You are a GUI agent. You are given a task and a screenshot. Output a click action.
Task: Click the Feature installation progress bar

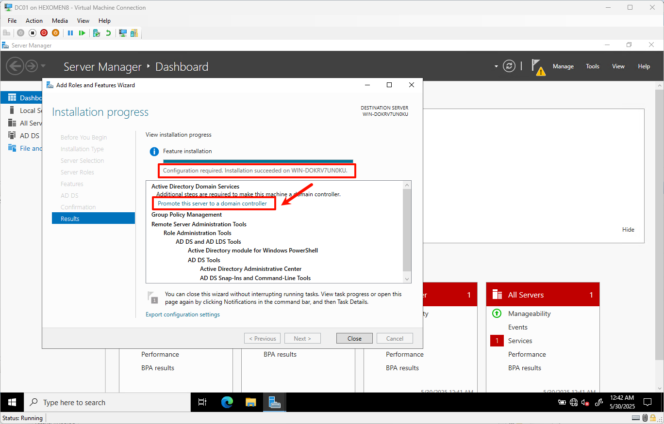[x=258, y=161]
